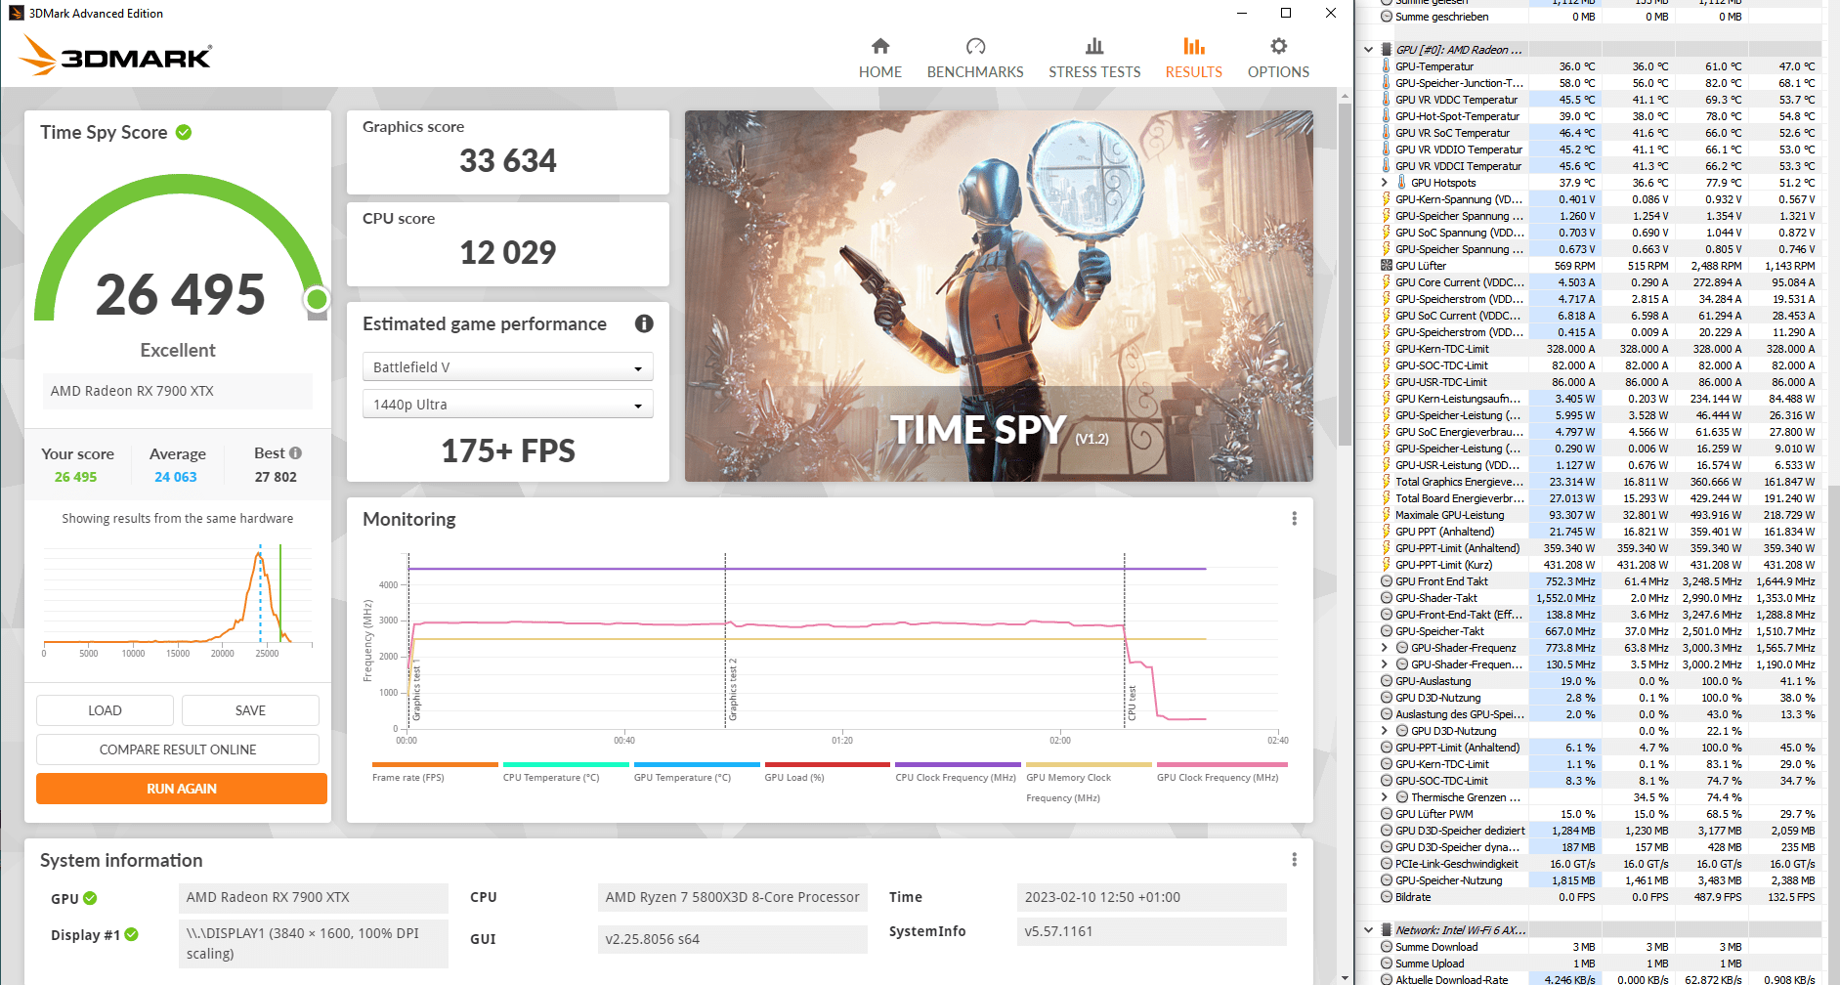Collapse the Network: Intel Wi-Fi 6 section

[1368, 930]
